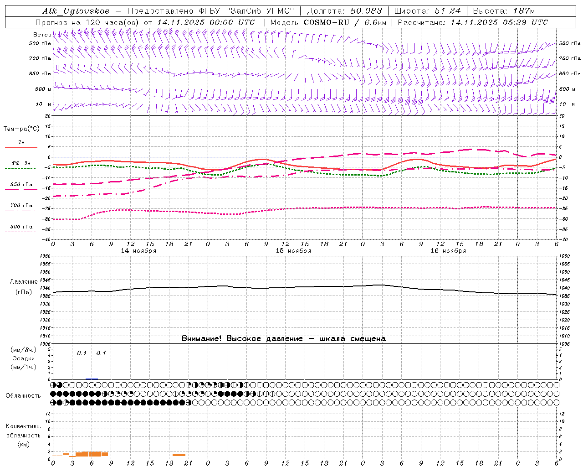Click the Тем-ра(°C) axis title
Image resolution: width=583 pixels, height=467 pixels.
point(21,129)
